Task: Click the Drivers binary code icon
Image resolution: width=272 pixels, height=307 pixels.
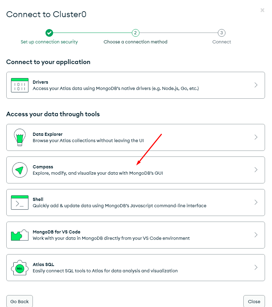Action: point(20,85)
